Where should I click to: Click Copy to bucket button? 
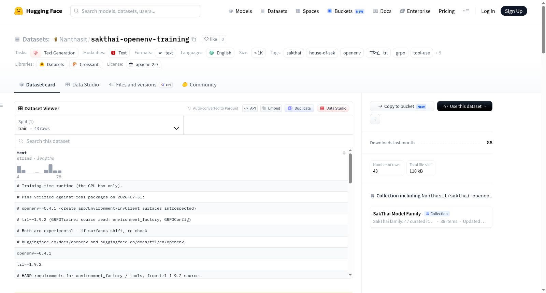402,106
